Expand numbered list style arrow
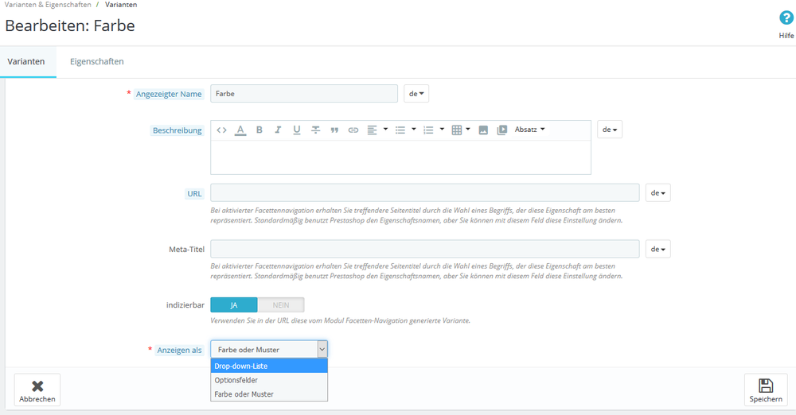Screen dimensions: 796x415 coord(442,130)
